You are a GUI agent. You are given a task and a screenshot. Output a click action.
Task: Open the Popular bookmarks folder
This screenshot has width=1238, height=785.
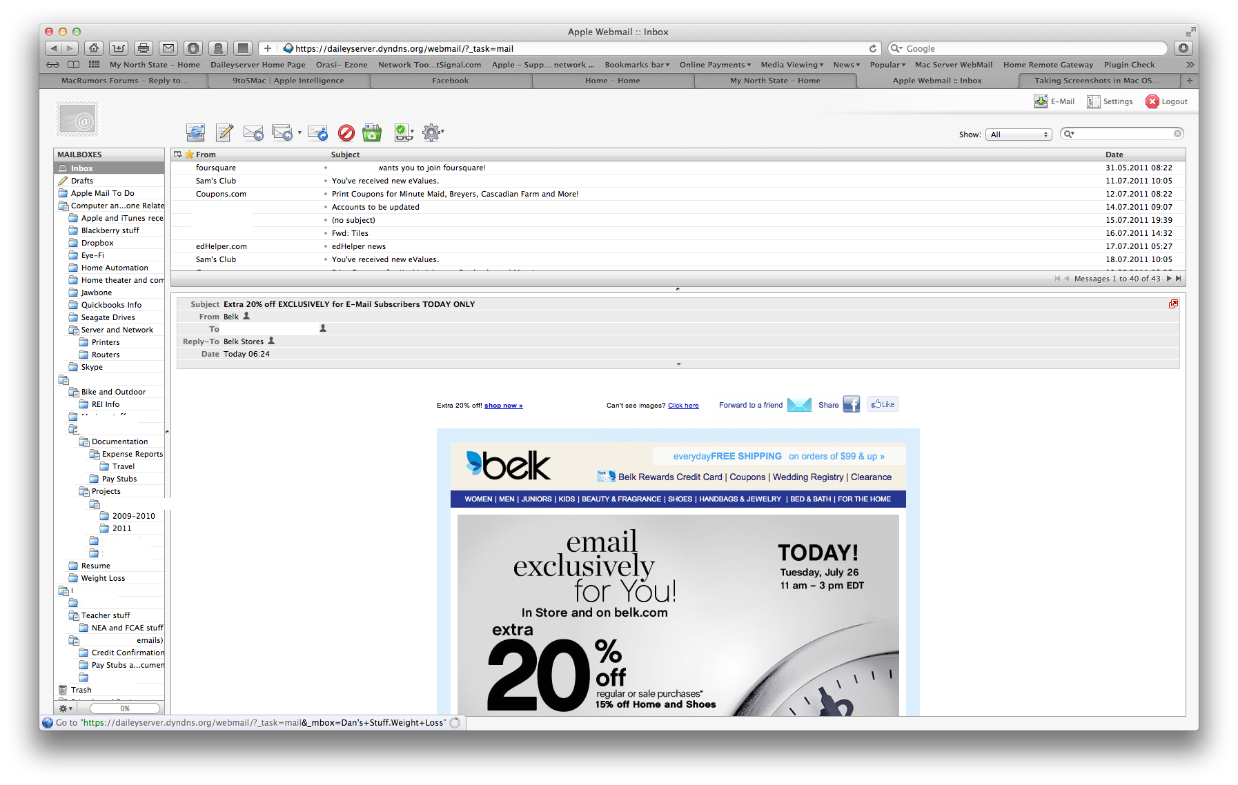pos(888,65)
